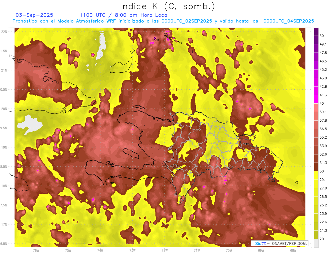Click the legend value 41.3
329x254 pixels.
[x=323, y=95]
